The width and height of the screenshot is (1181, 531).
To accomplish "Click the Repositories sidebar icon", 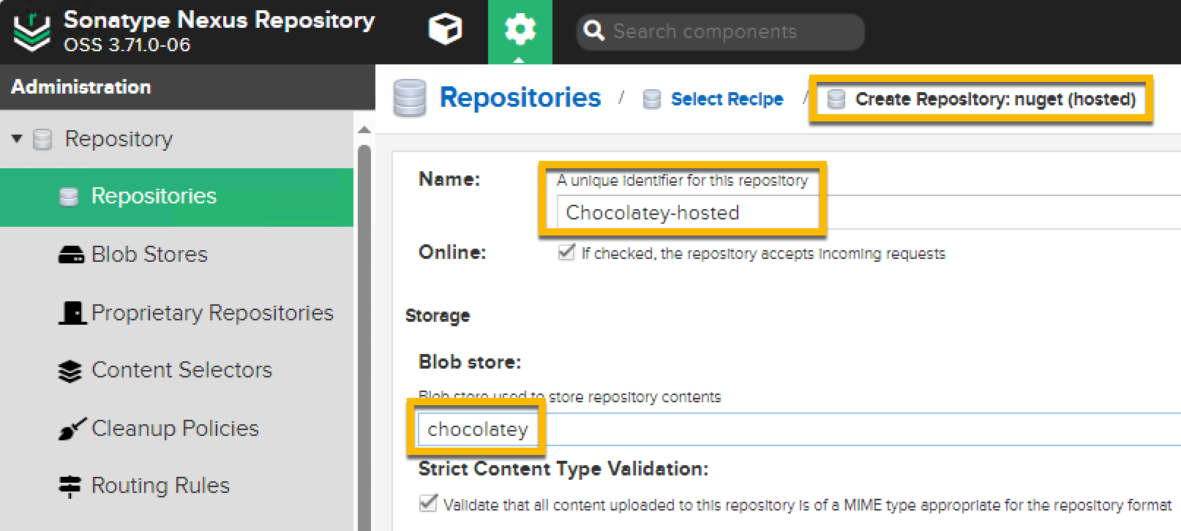I will [x=69, y=197].
